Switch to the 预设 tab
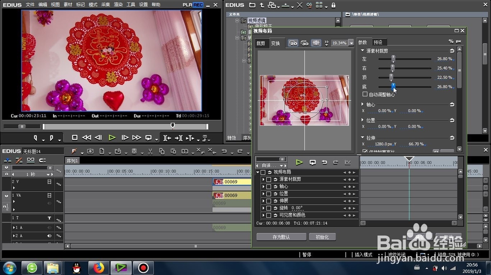The width and height of the screenshot is (491, 275). (x=378, y=43)
